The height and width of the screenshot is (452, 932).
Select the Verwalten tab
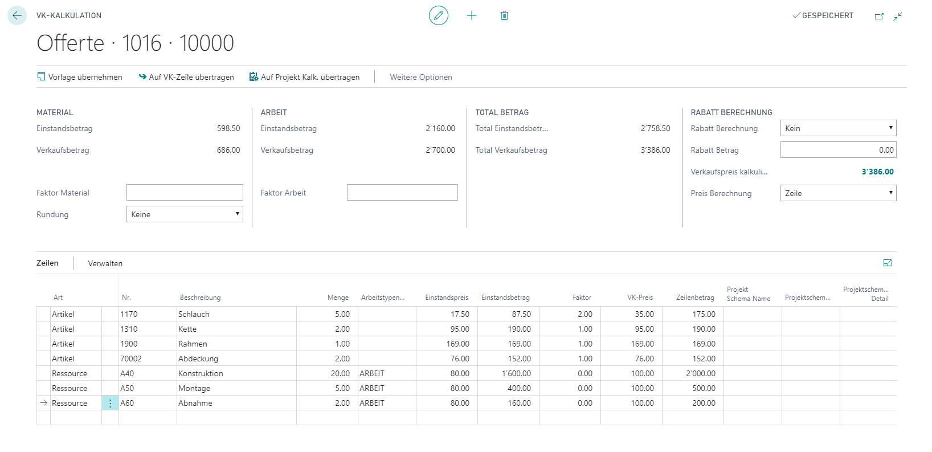click(105, 263)
